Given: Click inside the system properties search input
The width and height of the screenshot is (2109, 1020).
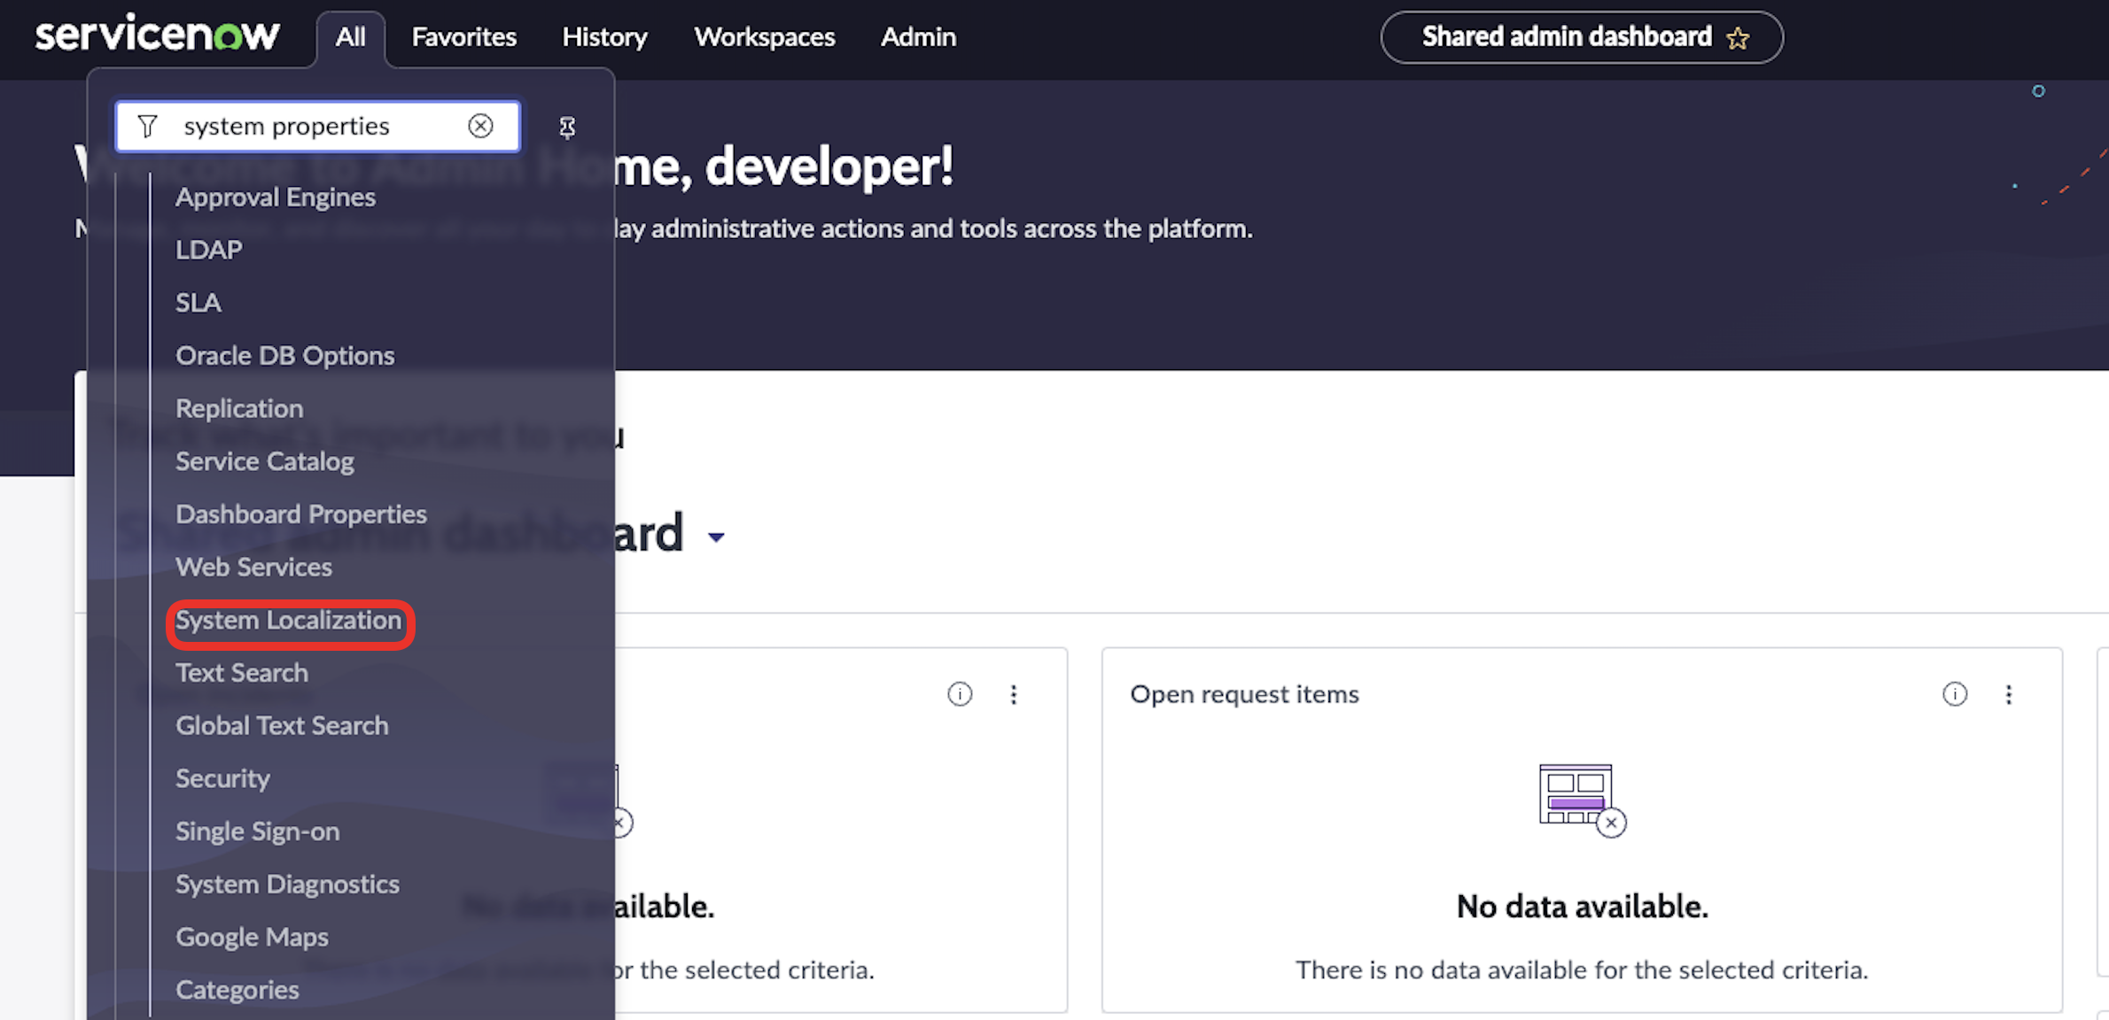Looking at the screenshot, I should tap(310, 126).
